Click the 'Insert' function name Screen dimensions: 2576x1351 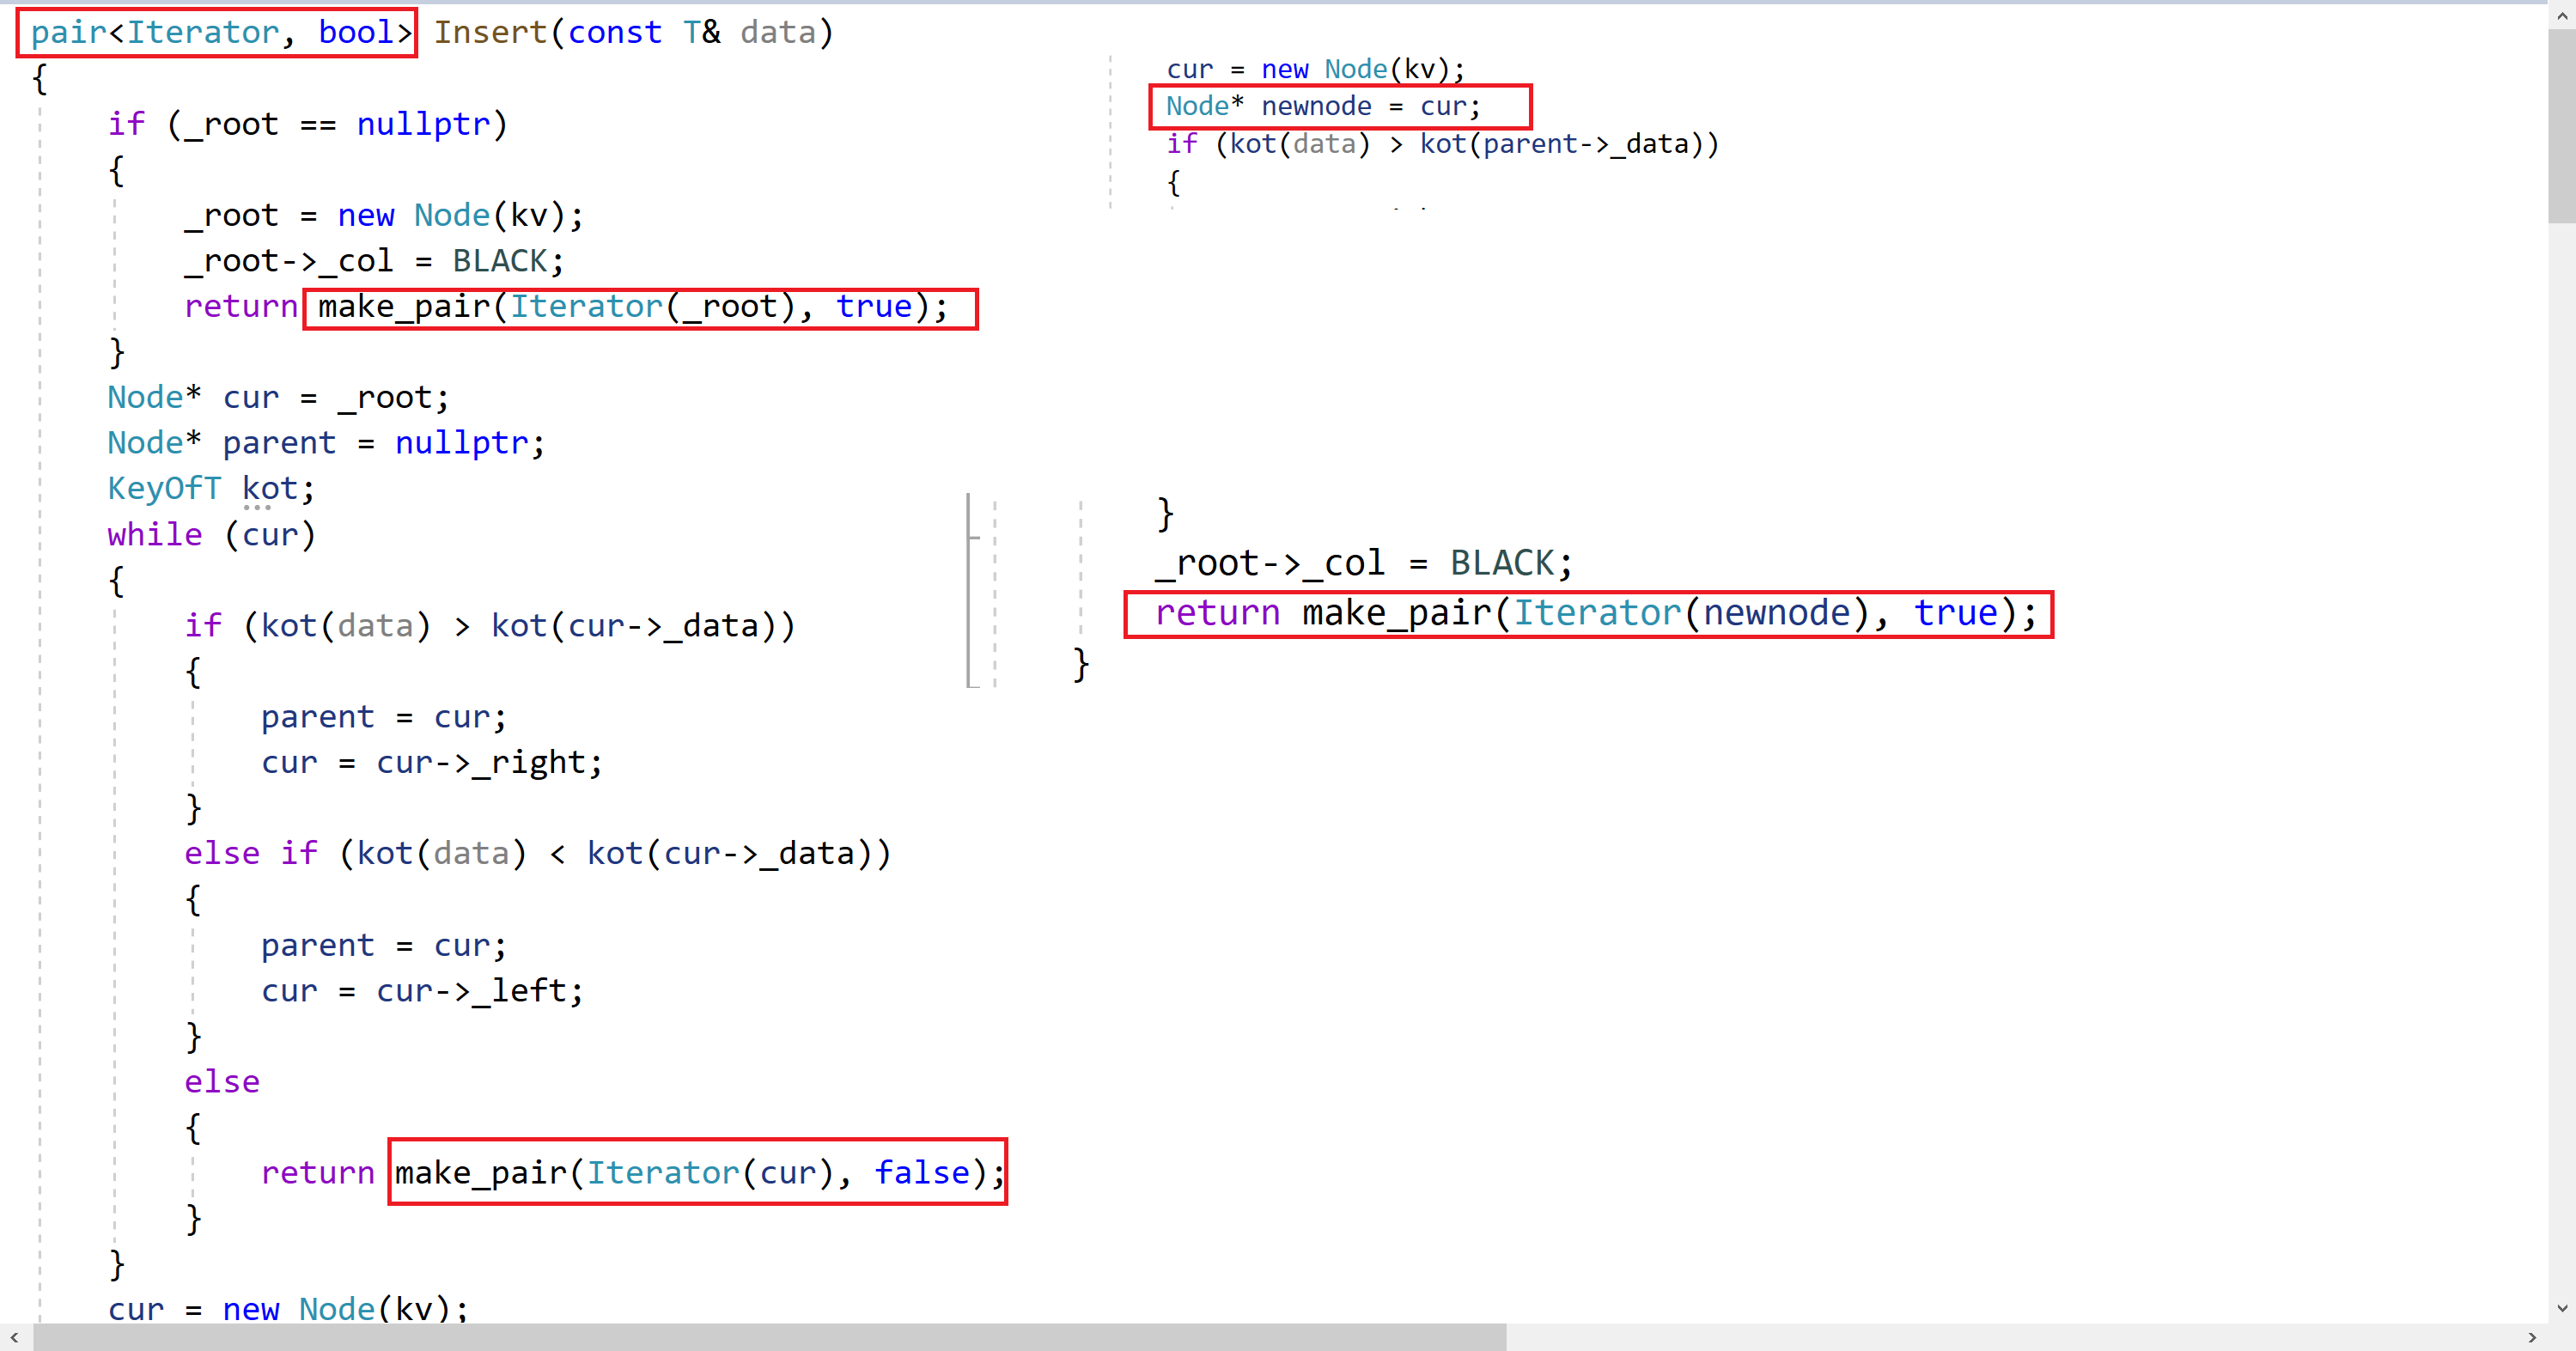pos(490,33)
